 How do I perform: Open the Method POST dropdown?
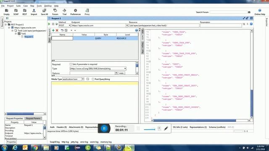(69, 25)
